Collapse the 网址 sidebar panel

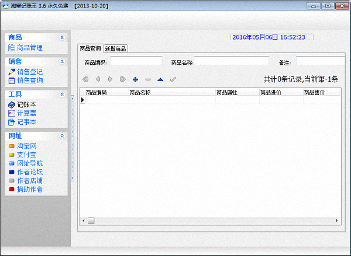click(62, 135)
